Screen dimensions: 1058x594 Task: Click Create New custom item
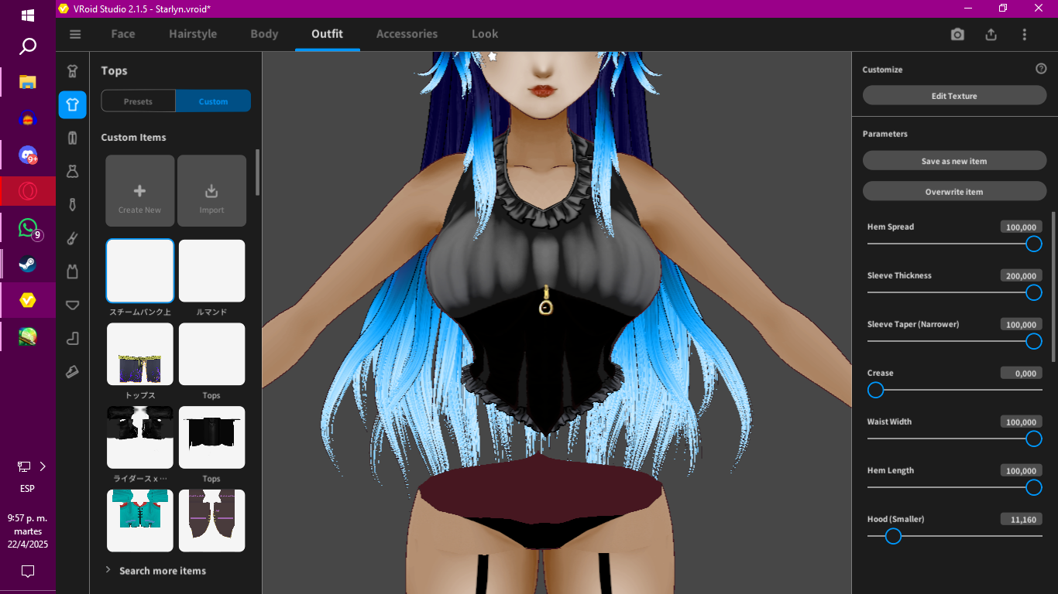click(140, 191)
